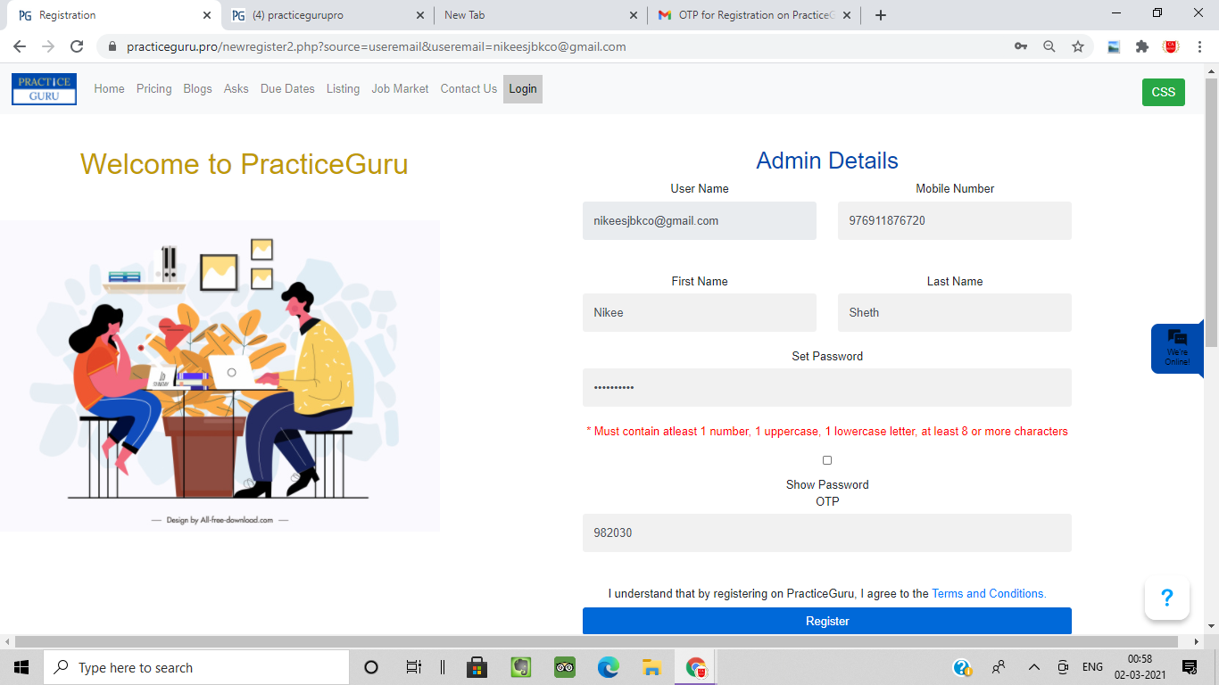Submit the form with Register button
The image size is (1219, 685).
point(827,621)
